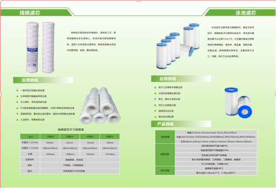Click the 10英寸 column header
Viewport: 276px width, 188px height.
tap(50, 137)
